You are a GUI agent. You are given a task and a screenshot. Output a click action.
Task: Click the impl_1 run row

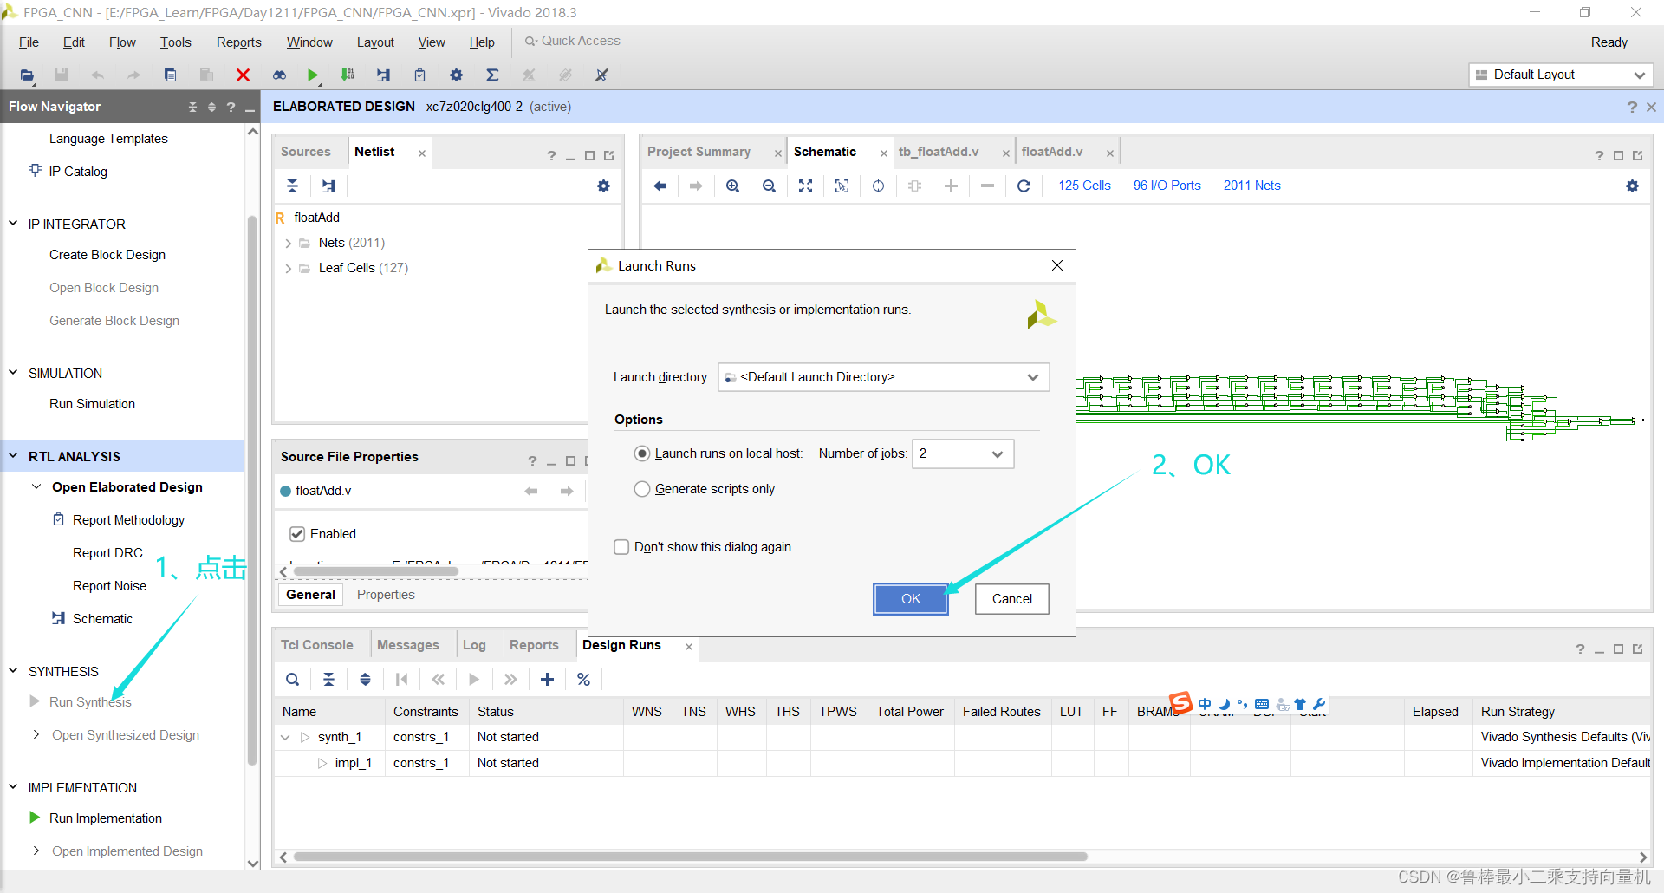point(962,763)
